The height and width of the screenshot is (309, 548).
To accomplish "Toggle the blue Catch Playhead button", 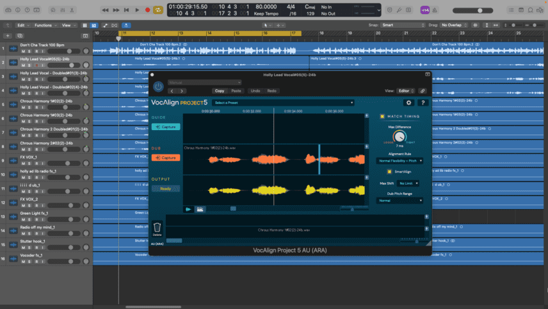I will tap(126, 26).
